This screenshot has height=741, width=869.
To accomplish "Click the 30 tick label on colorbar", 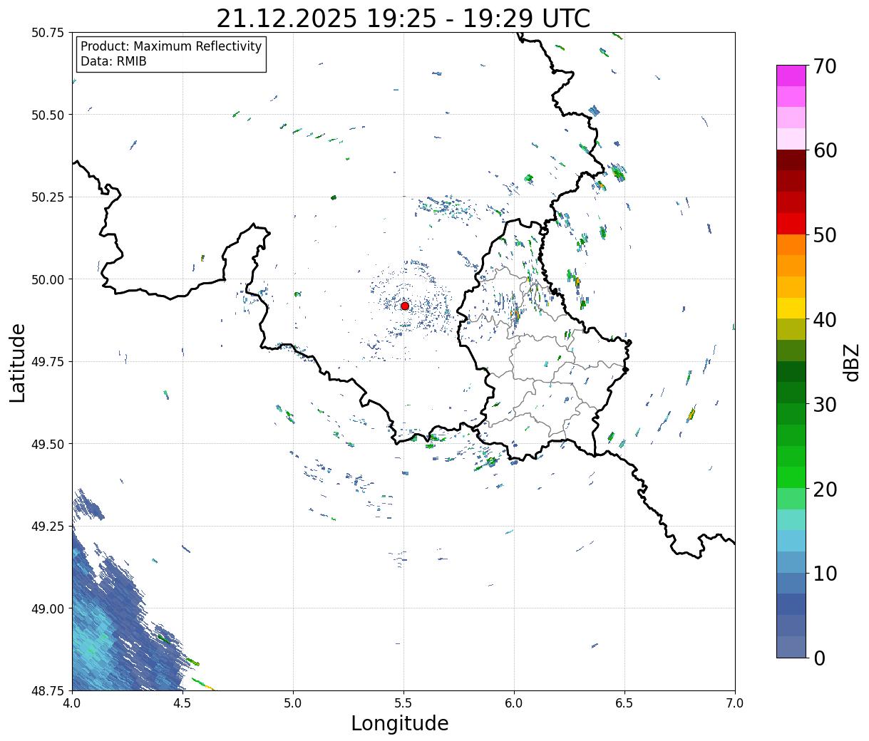I will 825,404.
